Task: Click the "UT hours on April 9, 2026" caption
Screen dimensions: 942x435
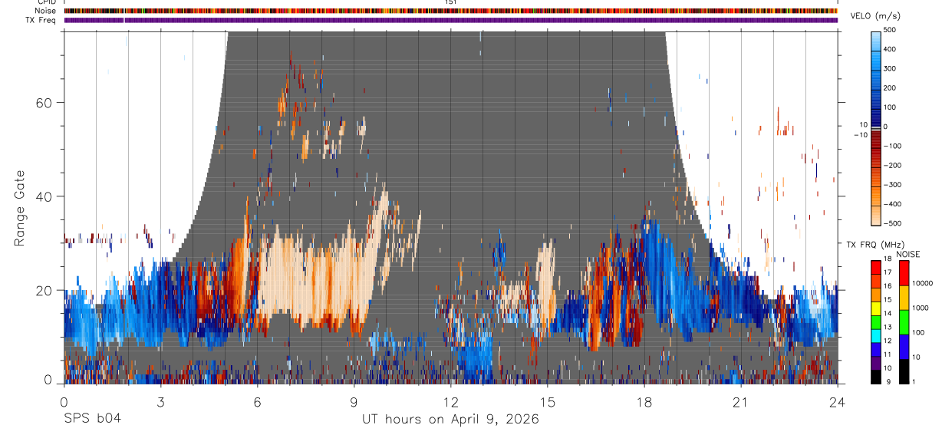Action: pos(450,419)
